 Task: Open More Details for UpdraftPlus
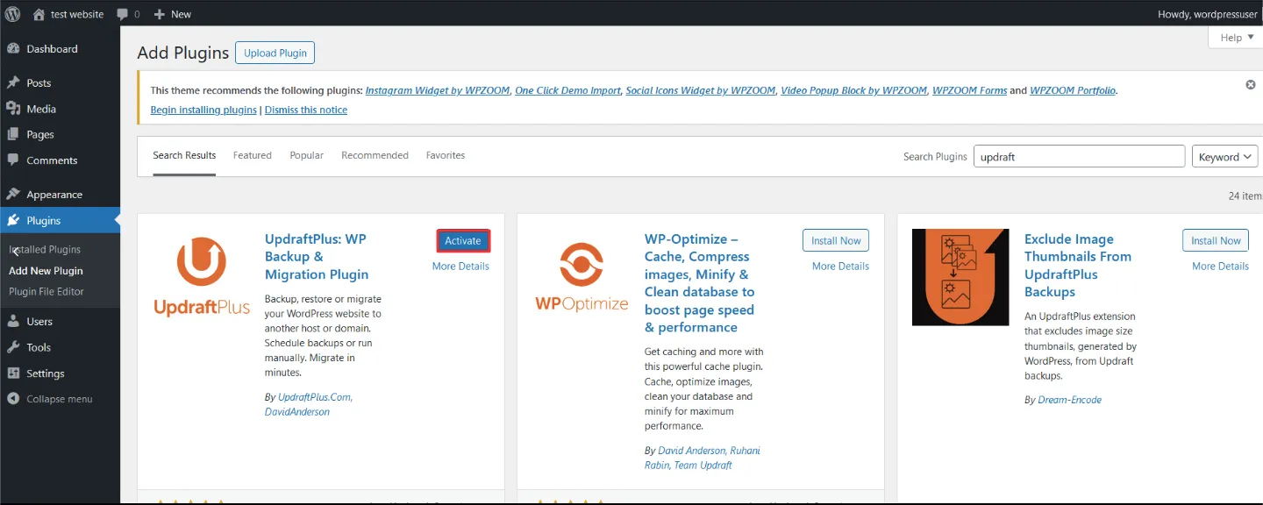(x=460, y=267)
